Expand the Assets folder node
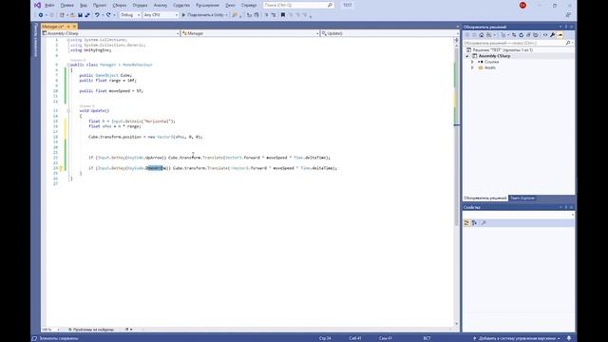The width and height of the screenshot is (608, 342). click(473, 67)
